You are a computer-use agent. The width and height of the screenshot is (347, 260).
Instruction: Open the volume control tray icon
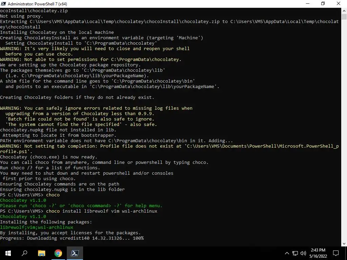point(303,253)
